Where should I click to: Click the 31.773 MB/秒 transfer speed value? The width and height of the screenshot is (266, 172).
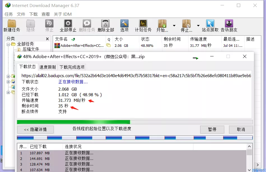click(72, 100)
